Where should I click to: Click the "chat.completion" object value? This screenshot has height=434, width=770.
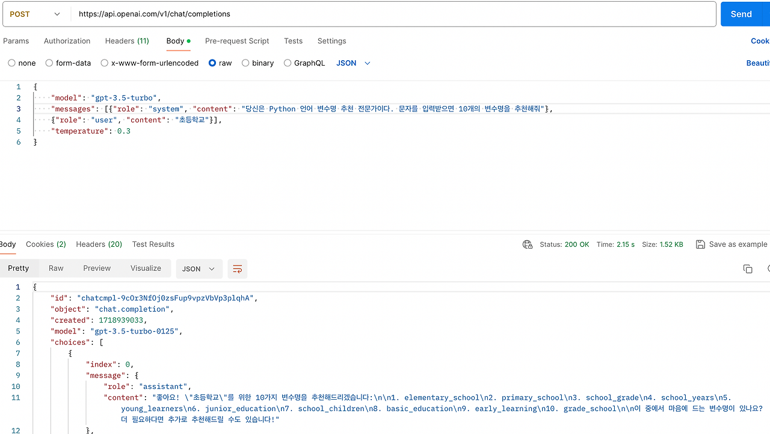(x=133, y=309)
